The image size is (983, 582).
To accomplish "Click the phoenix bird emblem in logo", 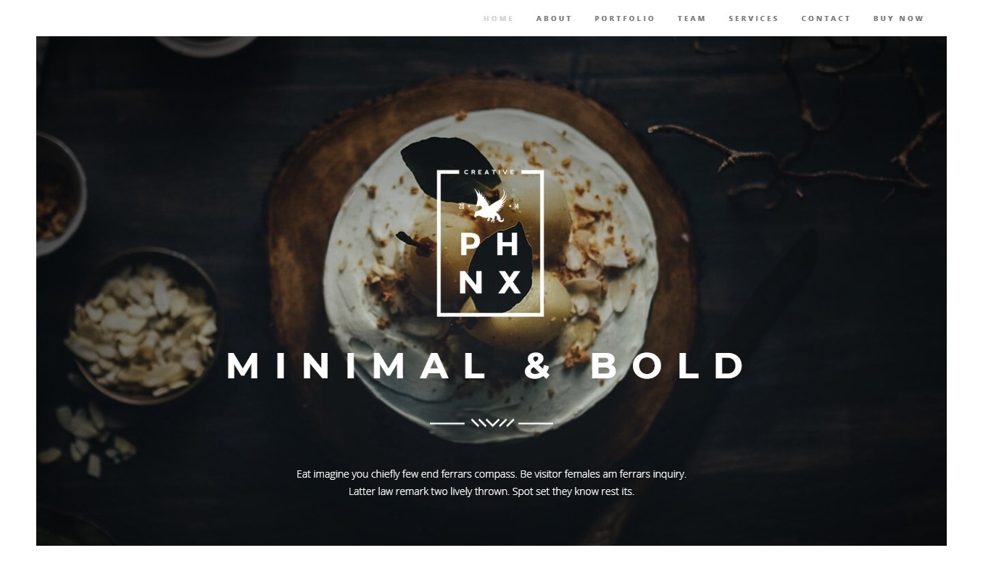I will (491, 206).
